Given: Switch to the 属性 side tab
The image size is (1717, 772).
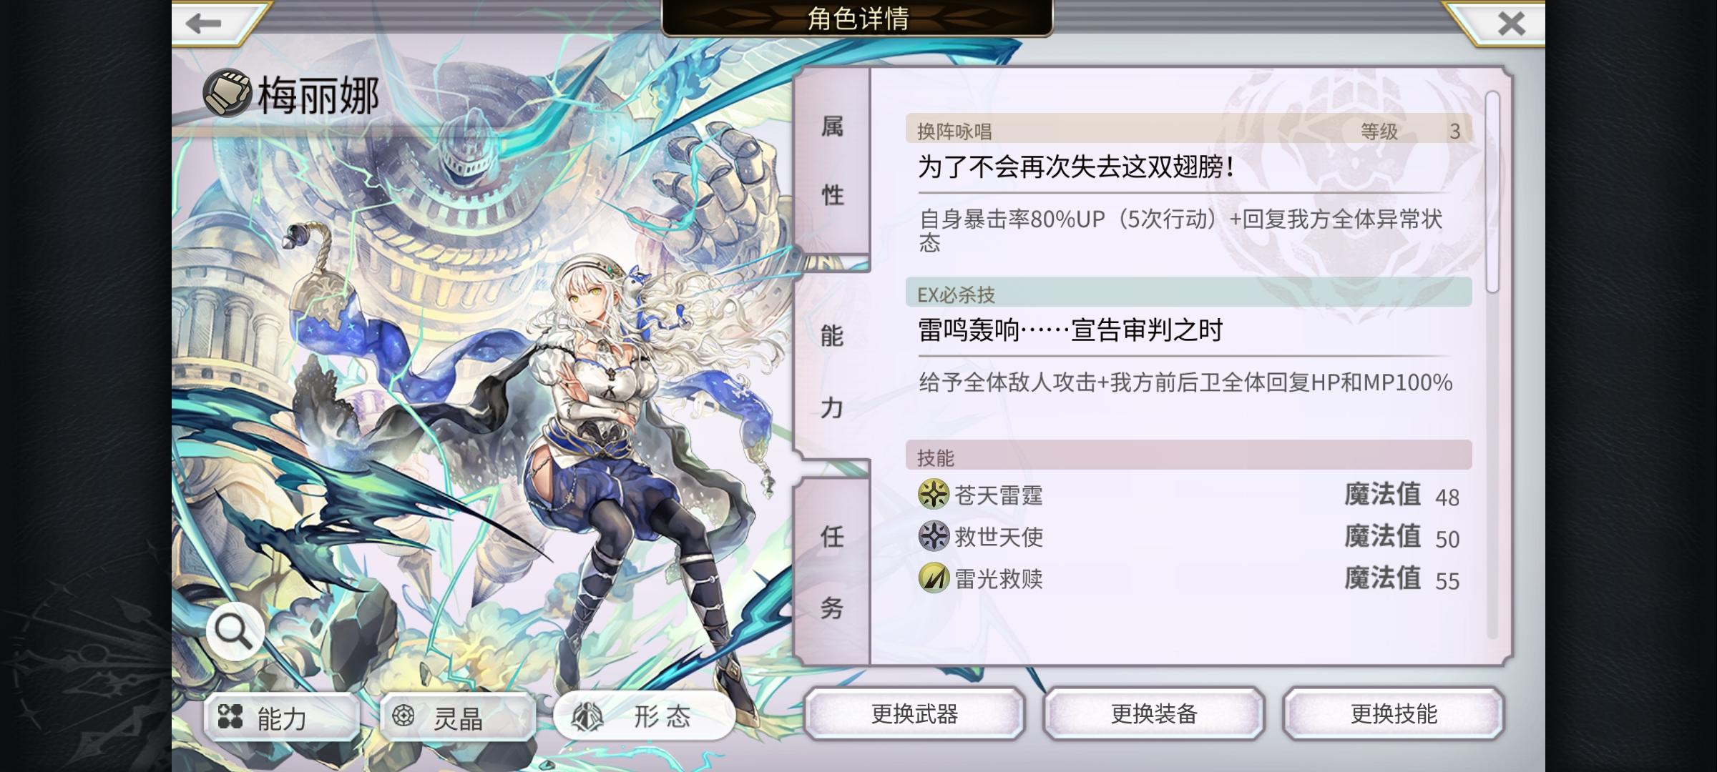Looking at the screenshot, I should point(832,161).
